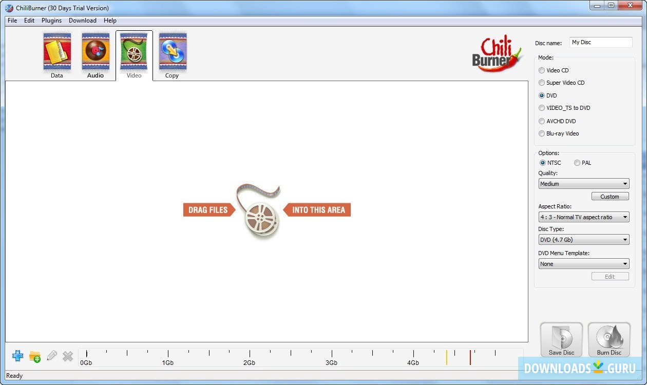Close the ChiliBurner window
This screenshot has width=647, height=385.
(x=630, y=6)
